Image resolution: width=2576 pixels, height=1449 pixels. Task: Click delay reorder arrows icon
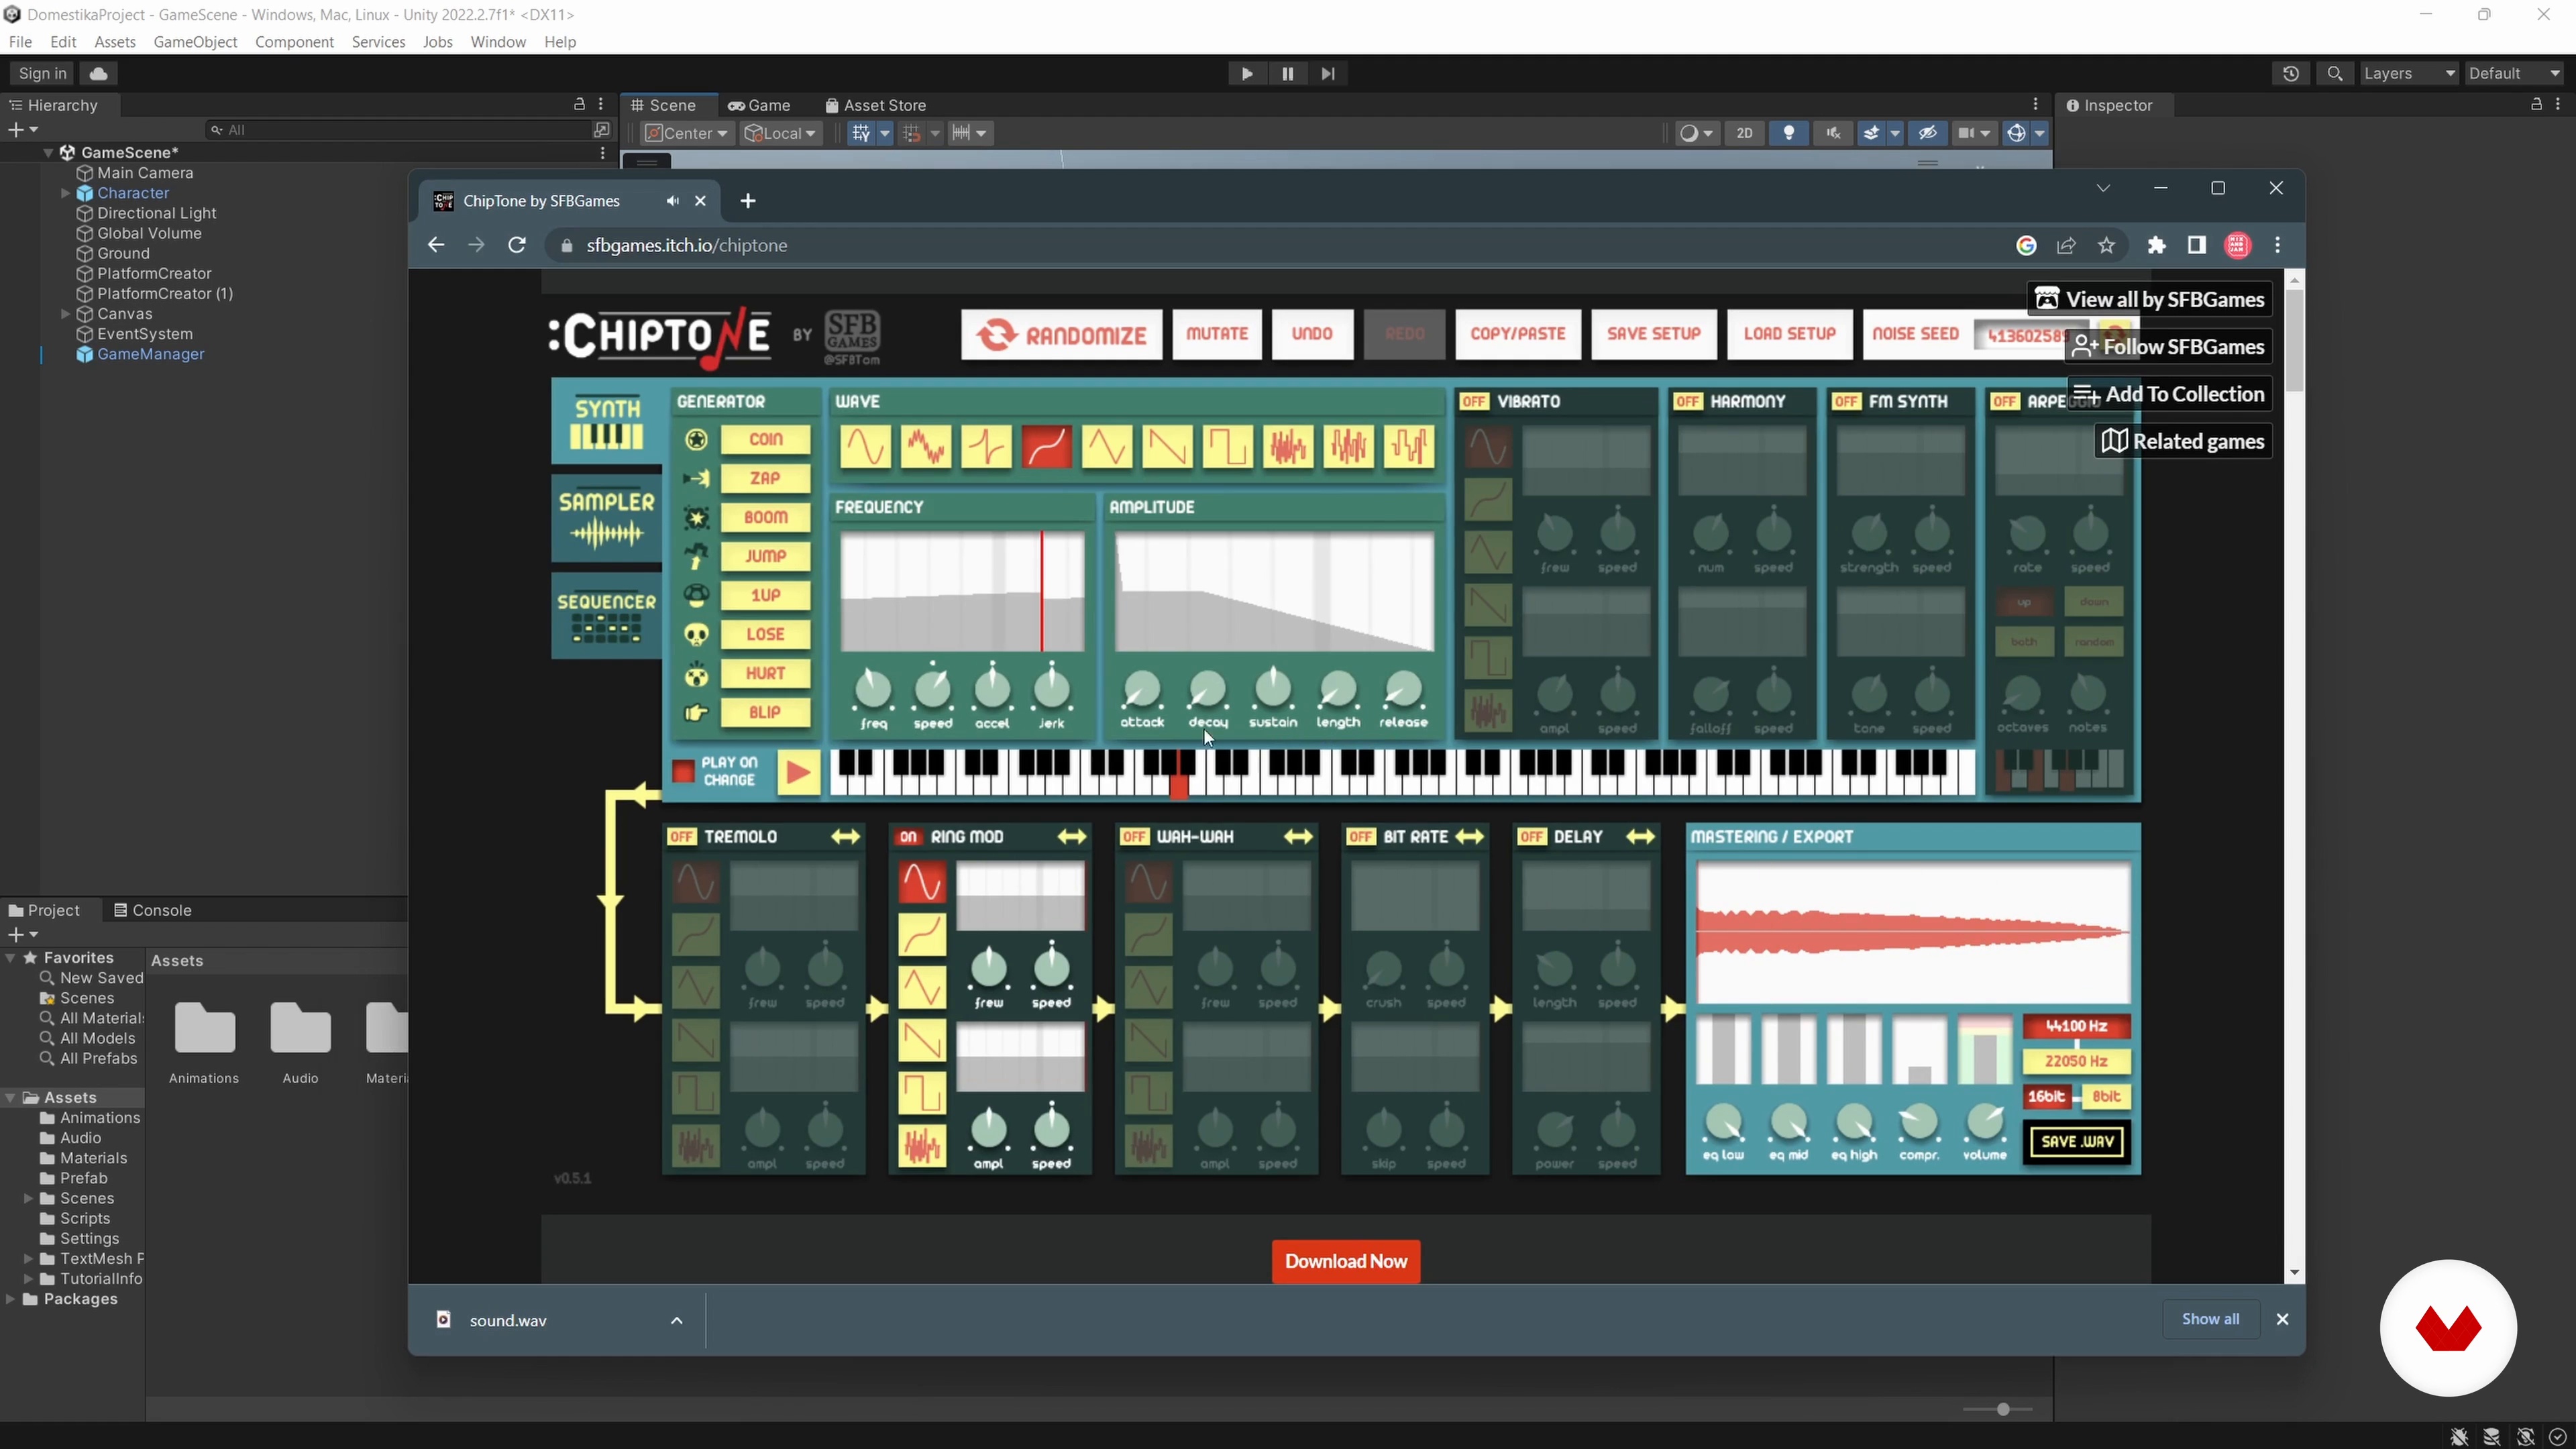(x=1640, y=837)
